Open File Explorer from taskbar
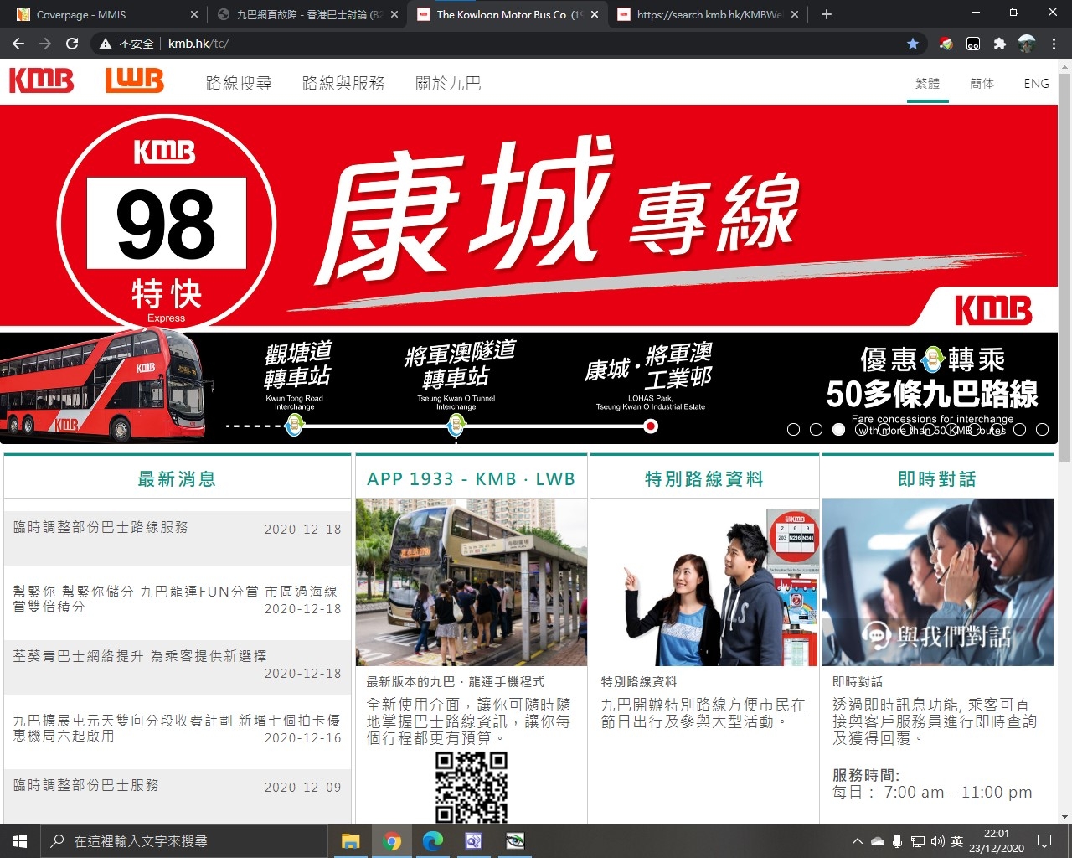This screenshot has width=1072, height=858. click(x=350, y=841)
